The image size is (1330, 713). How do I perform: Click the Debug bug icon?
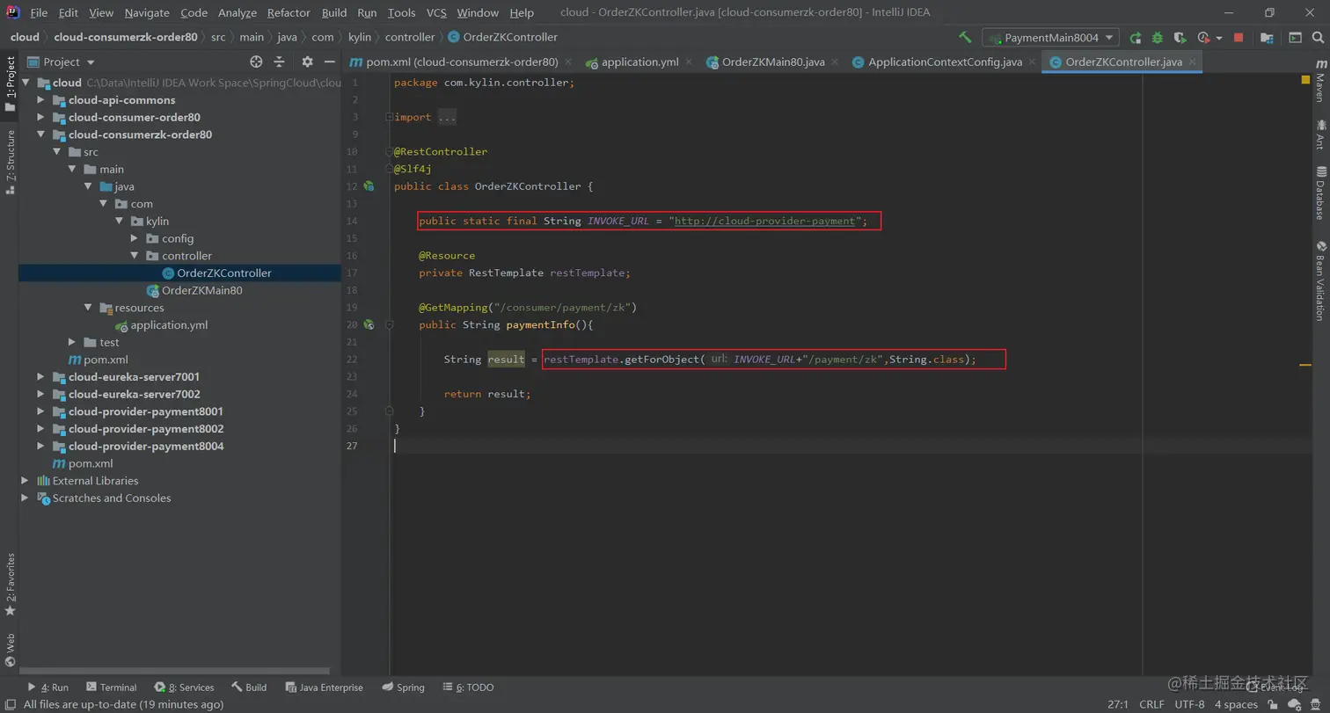tap(1158, 38)
